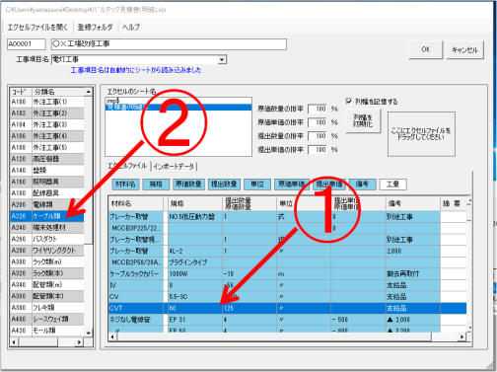Click the キャンセル button

click(x=464, y=49)
